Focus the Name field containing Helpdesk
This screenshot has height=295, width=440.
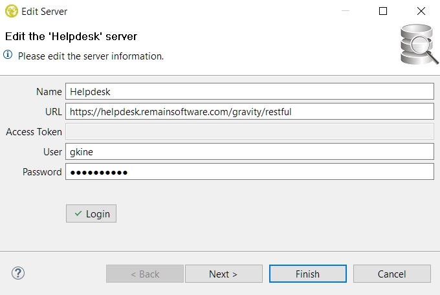[x=249, y=92]
